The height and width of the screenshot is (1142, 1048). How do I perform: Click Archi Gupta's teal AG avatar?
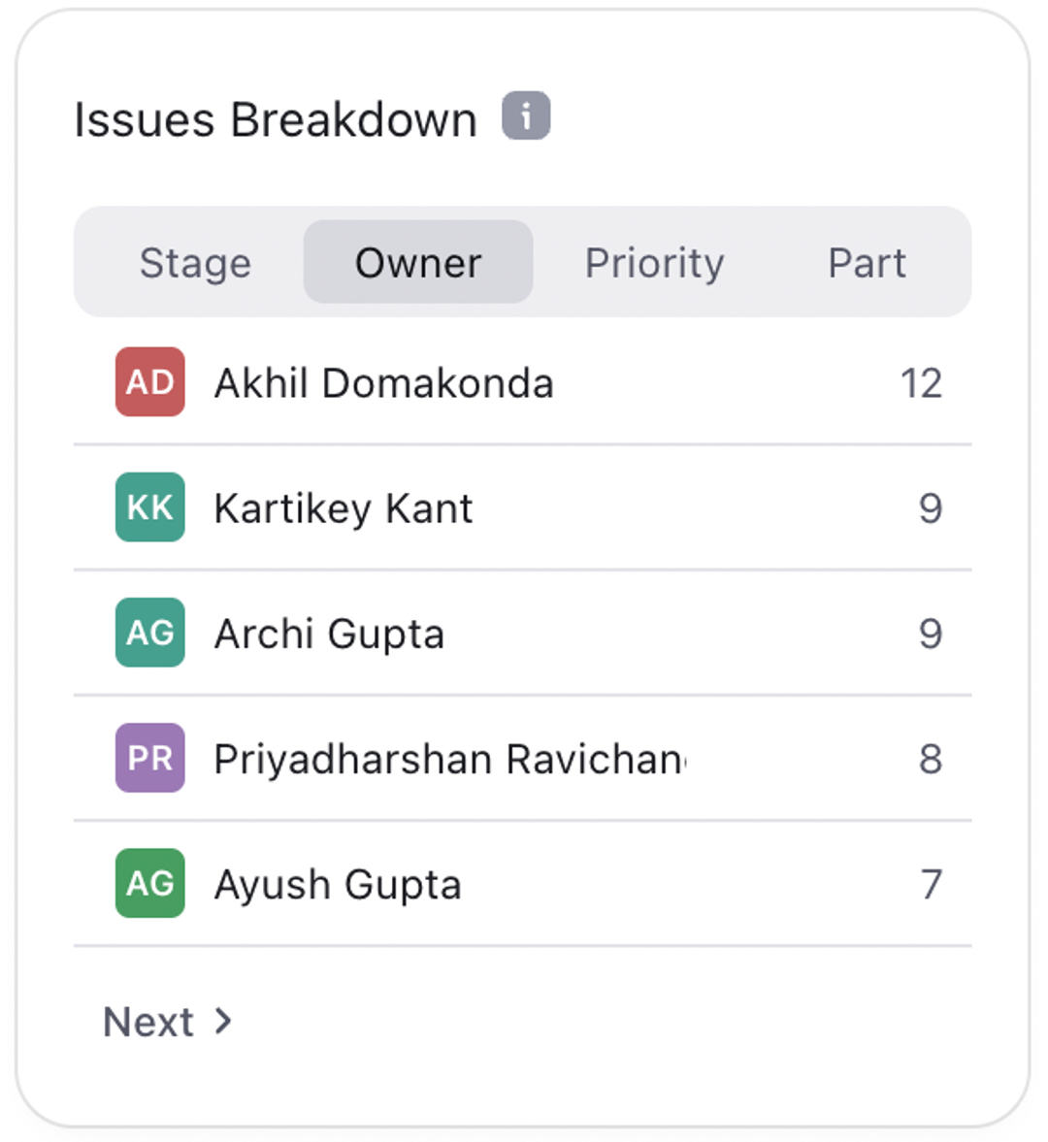click(150, 633)
